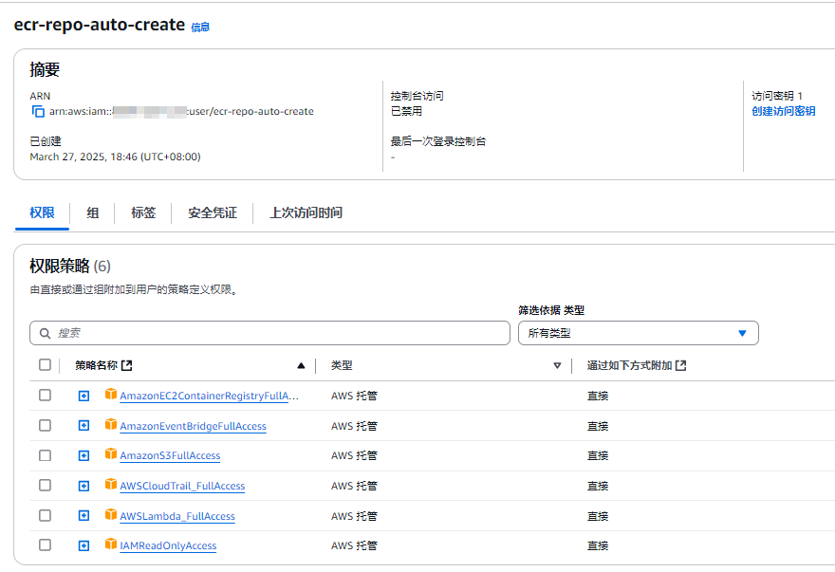
Task: Click the 通过如下方式附加 column header
Action: tap(629, 365)
